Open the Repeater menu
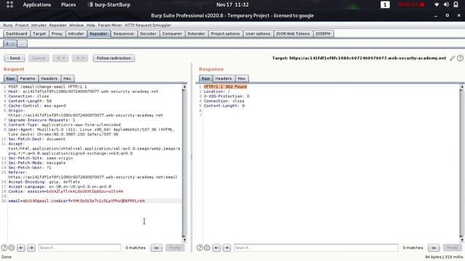 [58, 25]
